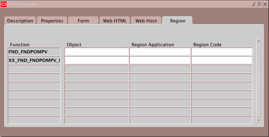Close the Form Functions window

(265, 4)
